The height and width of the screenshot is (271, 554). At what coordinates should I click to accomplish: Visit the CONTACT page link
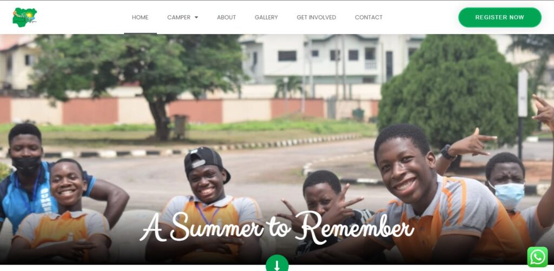point(368,17)
